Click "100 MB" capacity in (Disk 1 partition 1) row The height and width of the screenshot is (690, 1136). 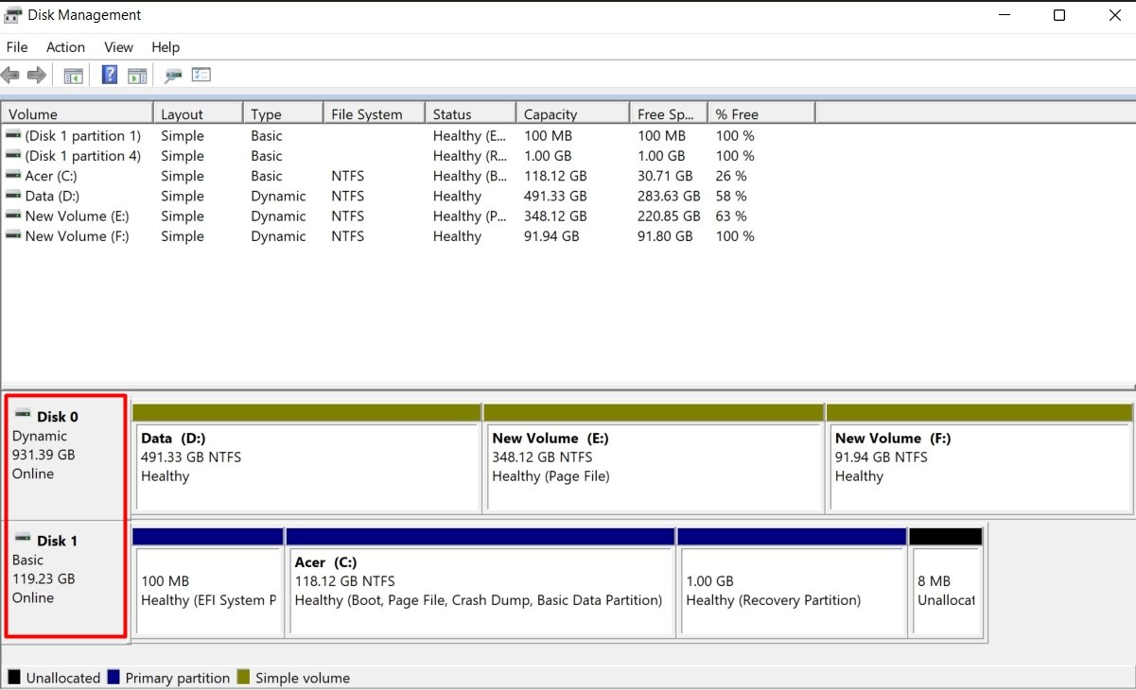point(550,136)
